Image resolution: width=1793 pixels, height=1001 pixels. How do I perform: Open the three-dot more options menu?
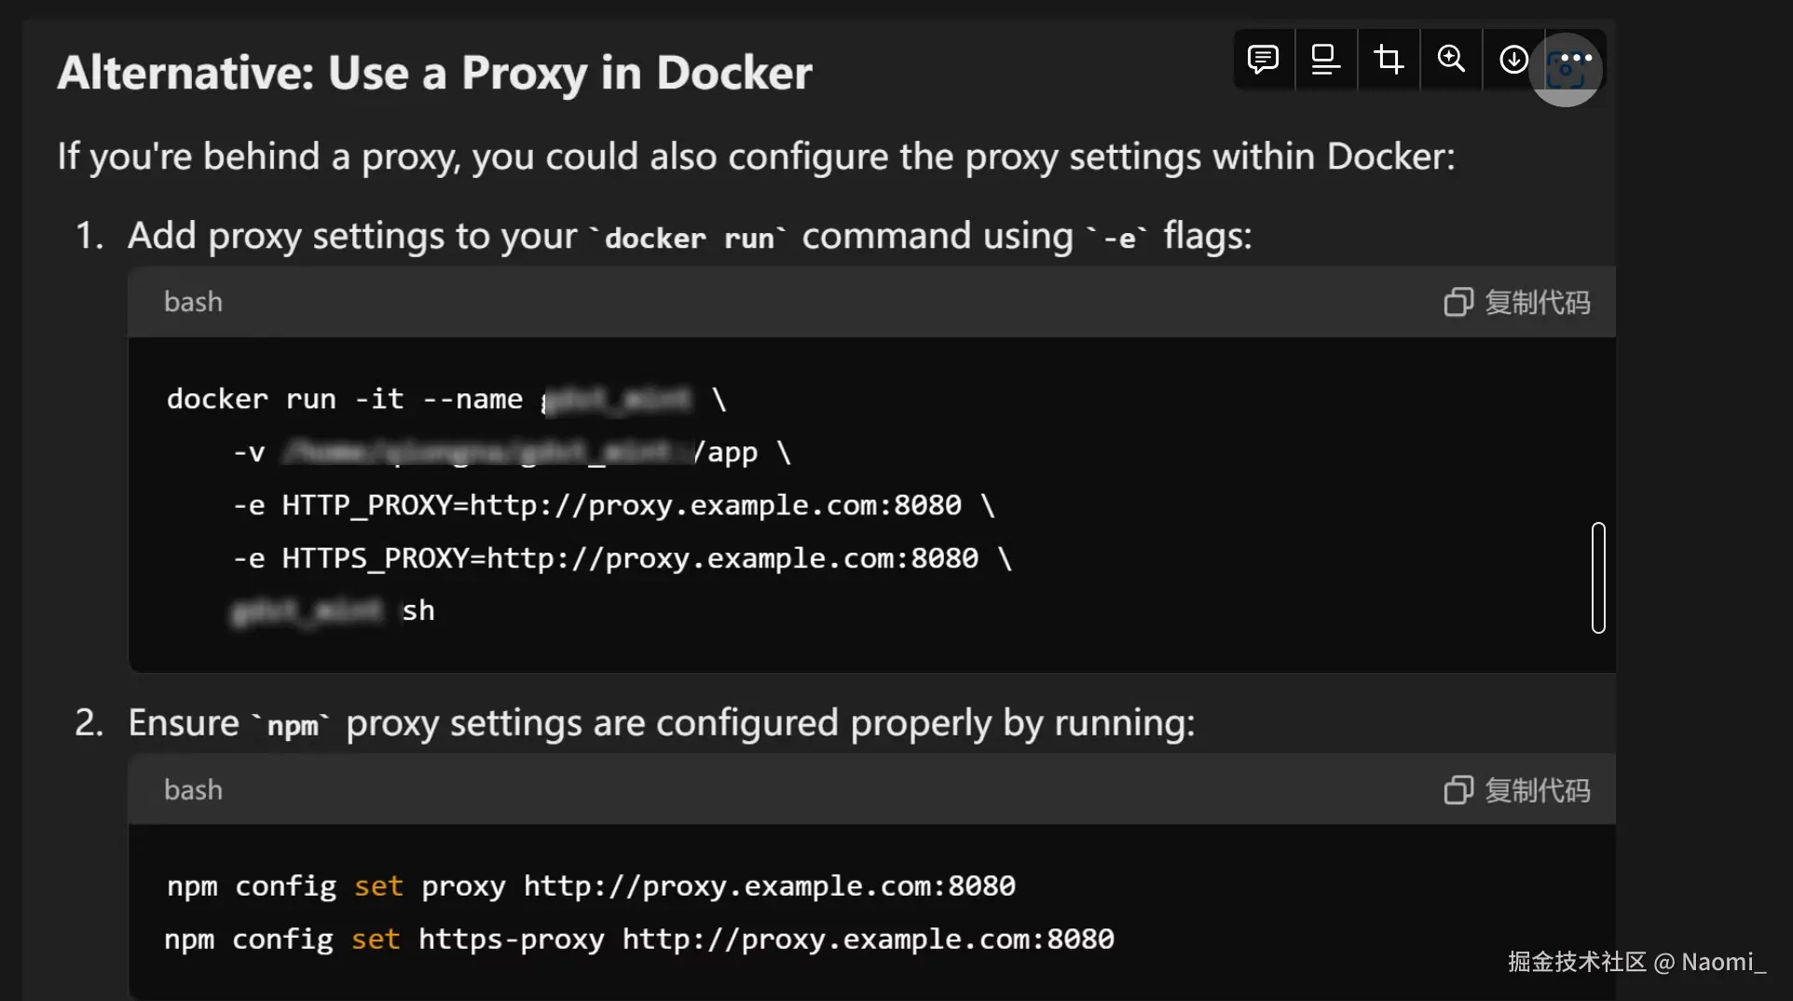pyautogui.click(x=1576, y=59)
